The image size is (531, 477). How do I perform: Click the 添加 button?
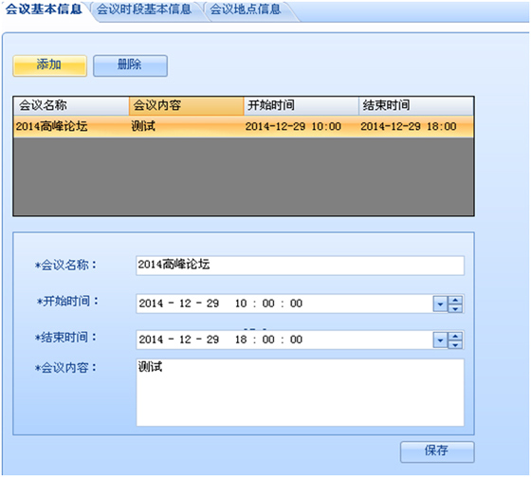tap(49, 65)
